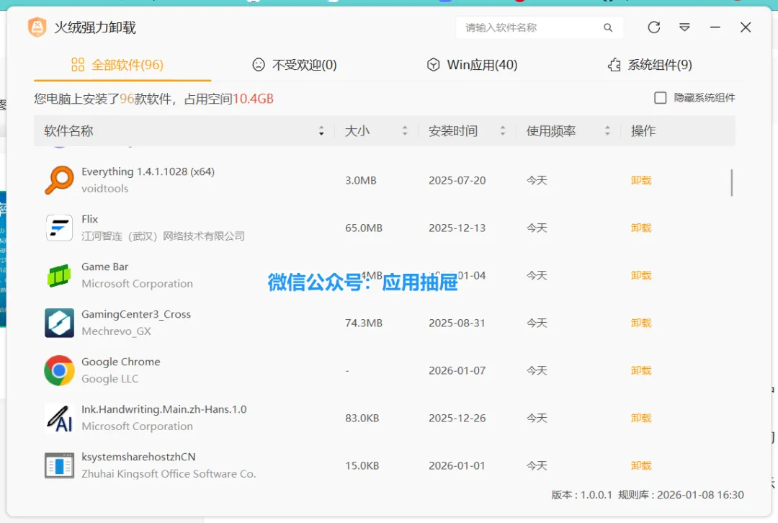778x523 pixels.
Task: Open the main menu dropdown icon
Action: 685,27
